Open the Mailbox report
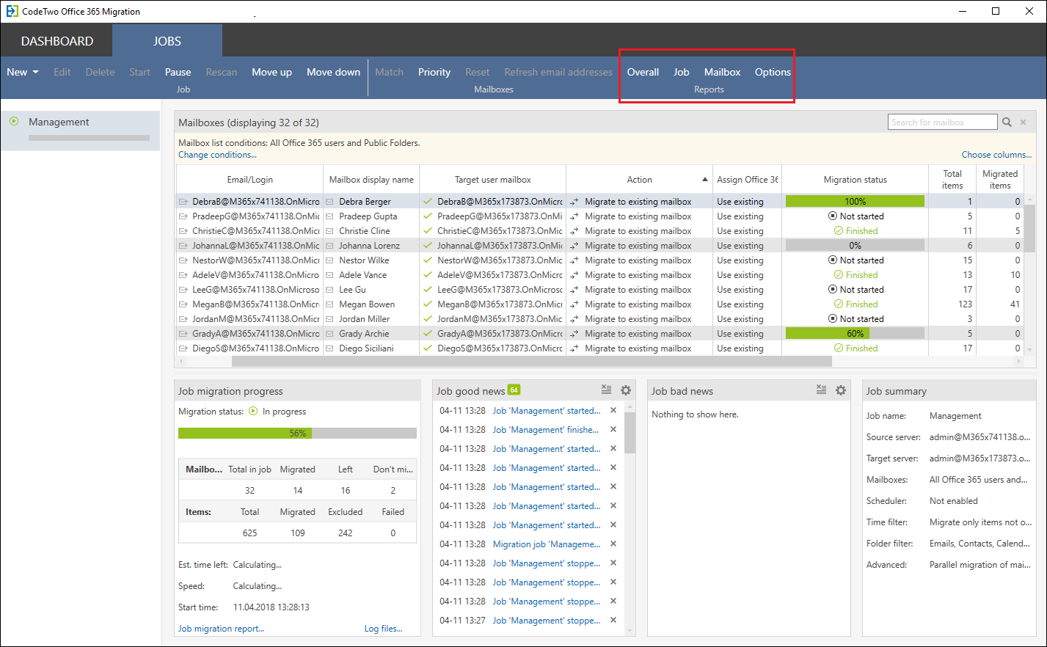 coord(722,72)
